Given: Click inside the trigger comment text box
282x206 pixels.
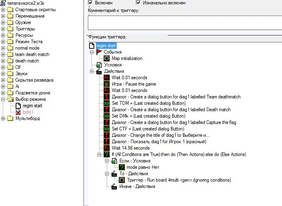Looking at the screenshot, I should coord(185,23).
